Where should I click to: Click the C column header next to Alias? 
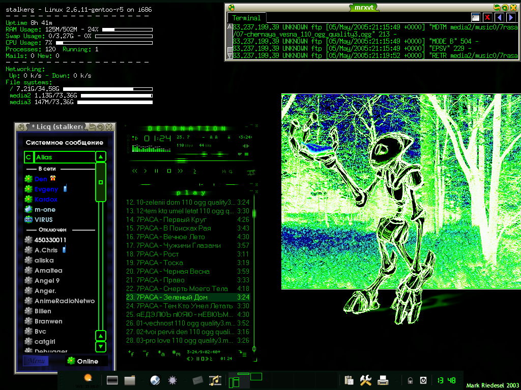[28, 157]
